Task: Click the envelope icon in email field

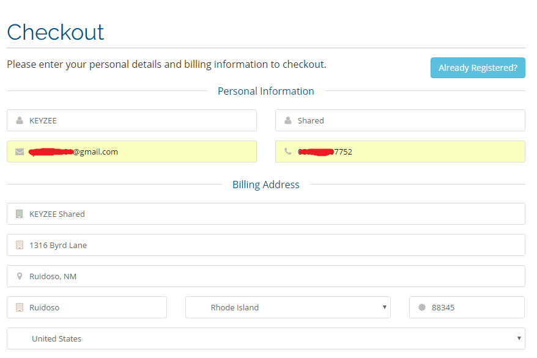Action: pyautogui.click(x=20, y=152)
